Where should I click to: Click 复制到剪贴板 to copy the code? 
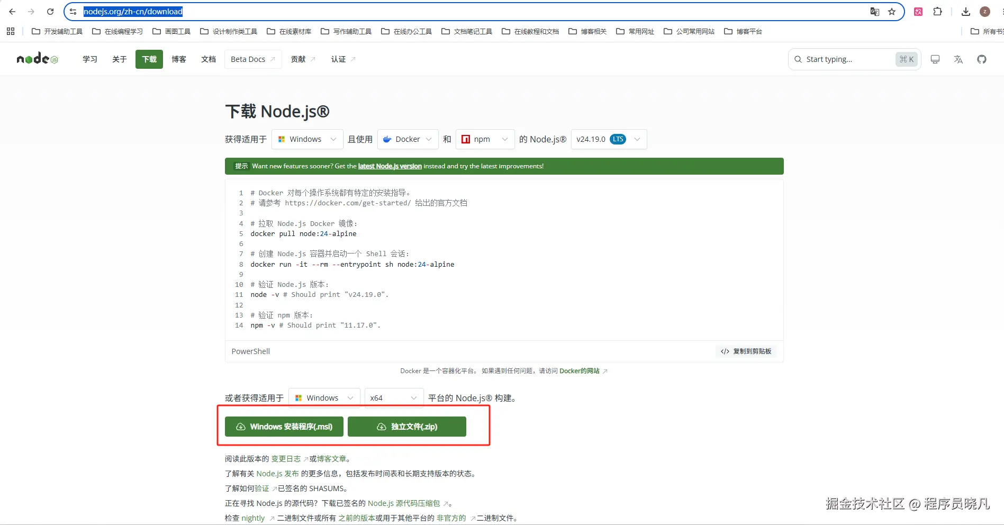click(x=746, y=351)
